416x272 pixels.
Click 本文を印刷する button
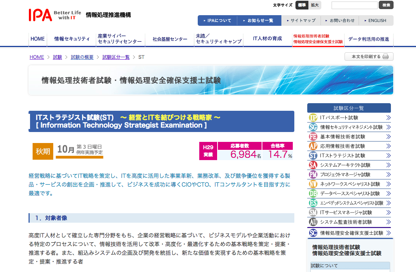(x=369, y=57)
